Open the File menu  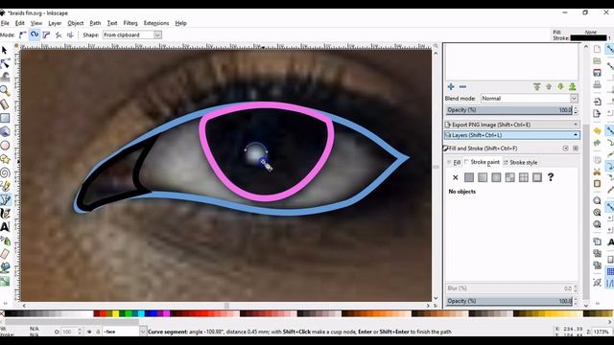coord(5,23)
